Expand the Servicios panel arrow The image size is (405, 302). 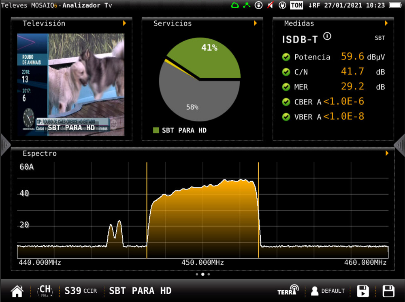(x=256, y=23)
